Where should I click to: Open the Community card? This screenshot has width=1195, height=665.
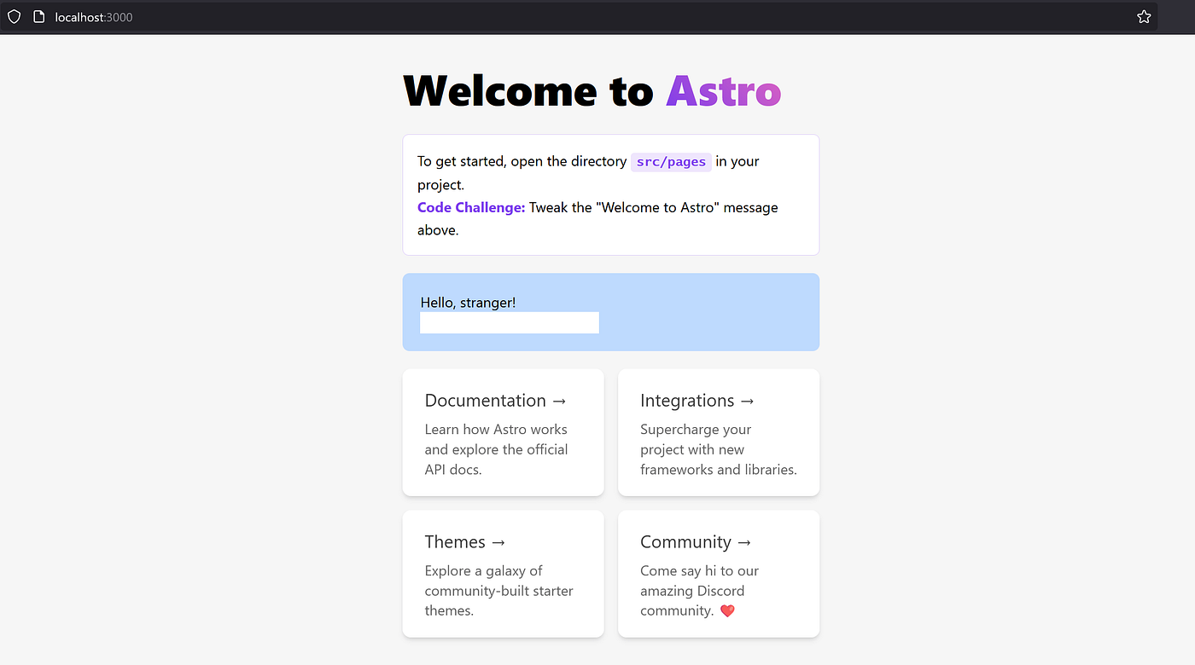coord(719,574)
